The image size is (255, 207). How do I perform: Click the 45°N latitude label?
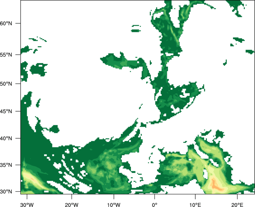(6, 111)
